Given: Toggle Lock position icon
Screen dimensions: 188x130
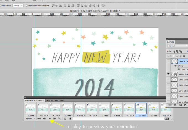Looking at the screenshot, I should [x=181, y=56].
